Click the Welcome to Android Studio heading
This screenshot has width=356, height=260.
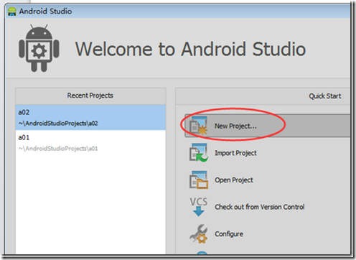point(190,49)
